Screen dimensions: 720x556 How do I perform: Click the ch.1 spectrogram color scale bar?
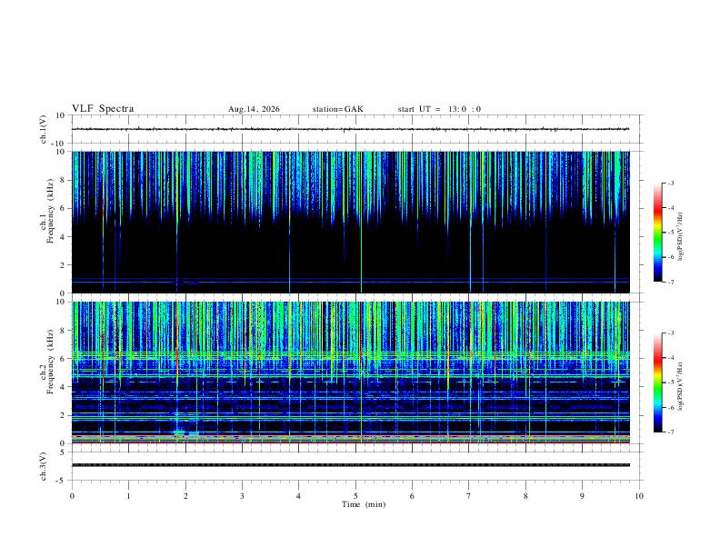click(657, 233)
